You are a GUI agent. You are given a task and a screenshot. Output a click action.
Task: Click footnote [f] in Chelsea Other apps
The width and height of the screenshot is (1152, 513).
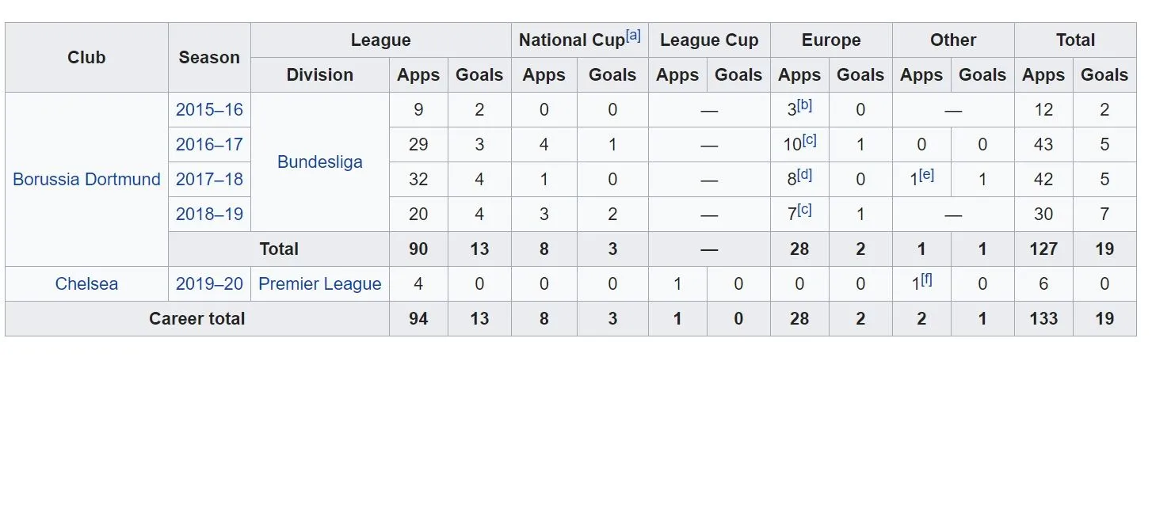[926, 279]
